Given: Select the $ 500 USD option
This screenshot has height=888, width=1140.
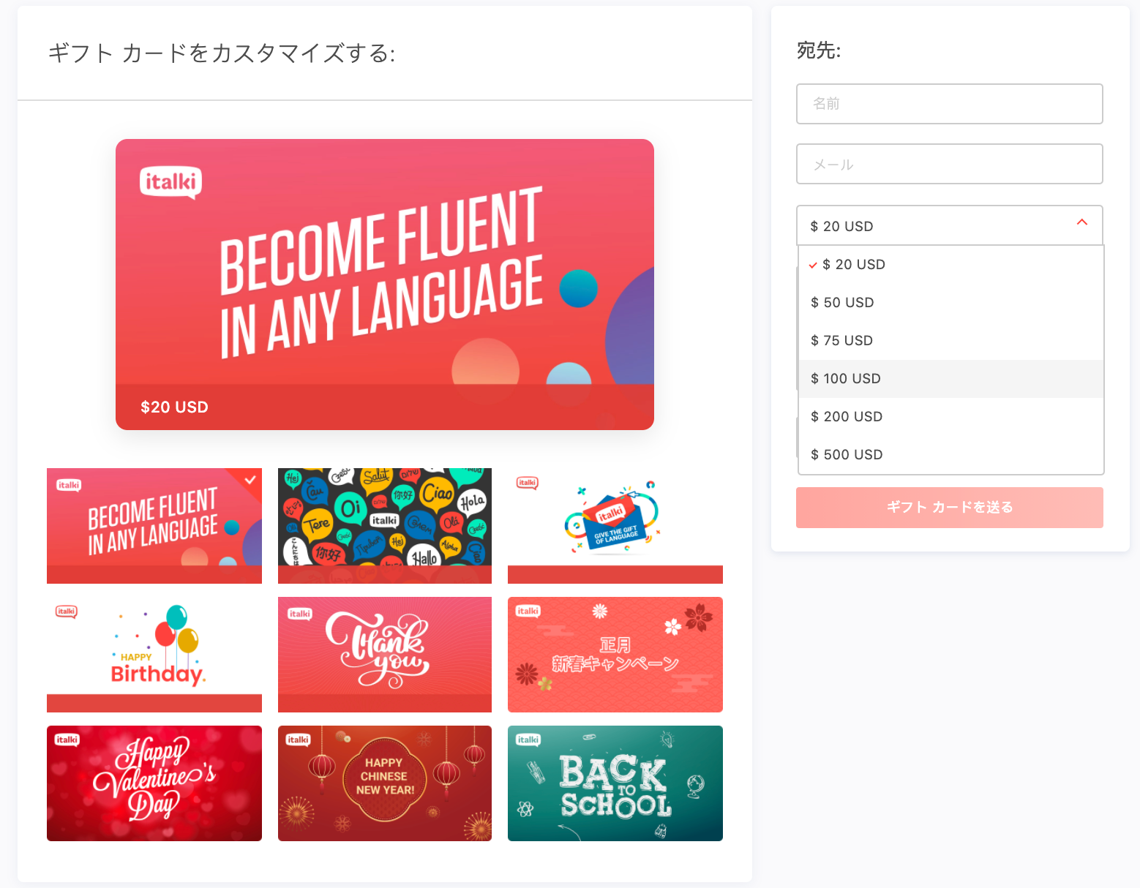Looking at the screenshot, I should [951, 455].
